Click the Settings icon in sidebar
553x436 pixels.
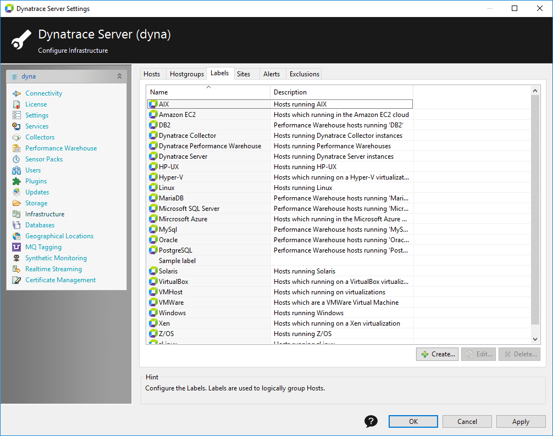(16, 115)
